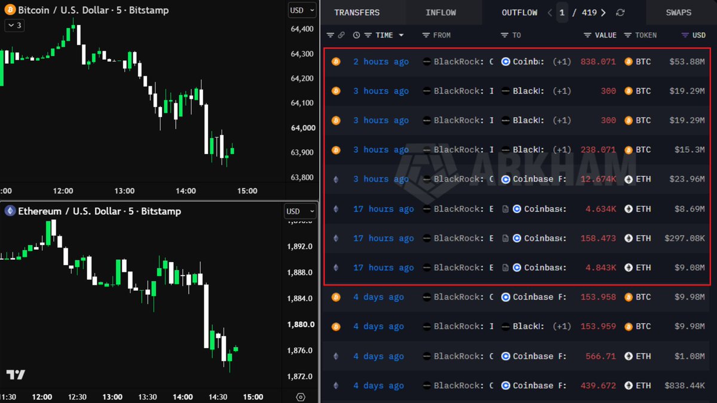Open the '17 hours ago' link in the $9.08M row

click(384, 267)
